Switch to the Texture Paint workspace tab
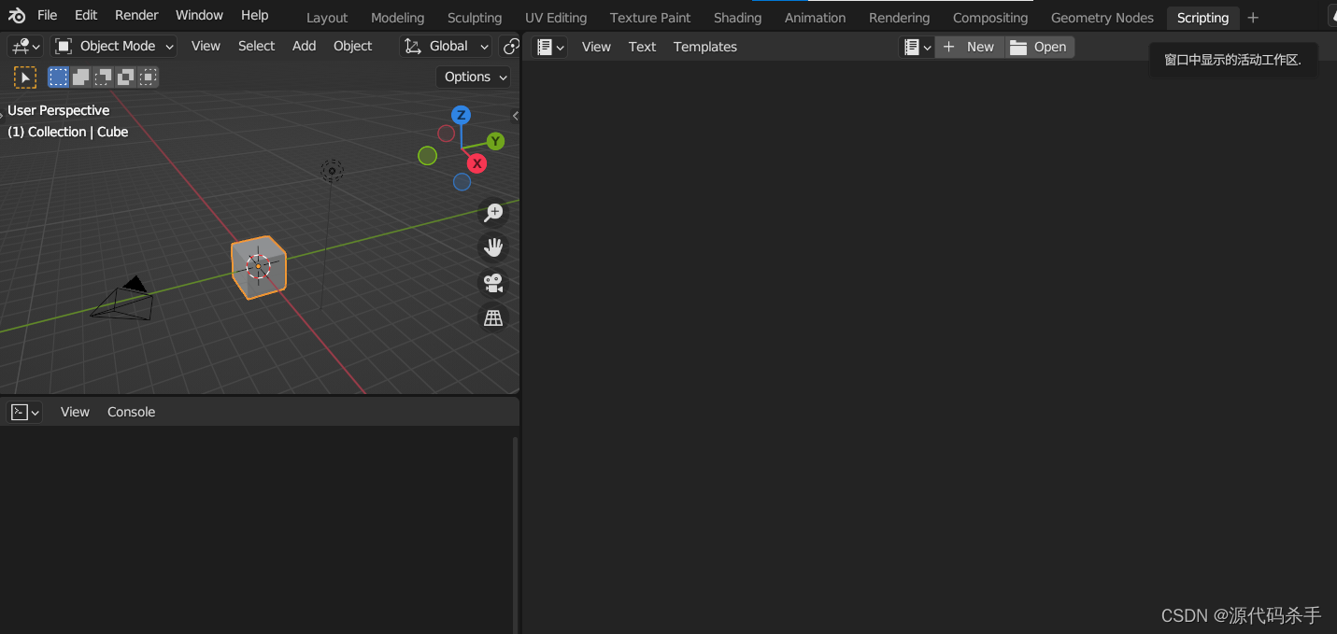 650,18
